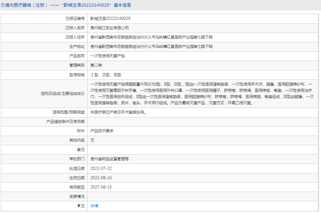Click the 批准日期 row label

click(x=77, y=168)
